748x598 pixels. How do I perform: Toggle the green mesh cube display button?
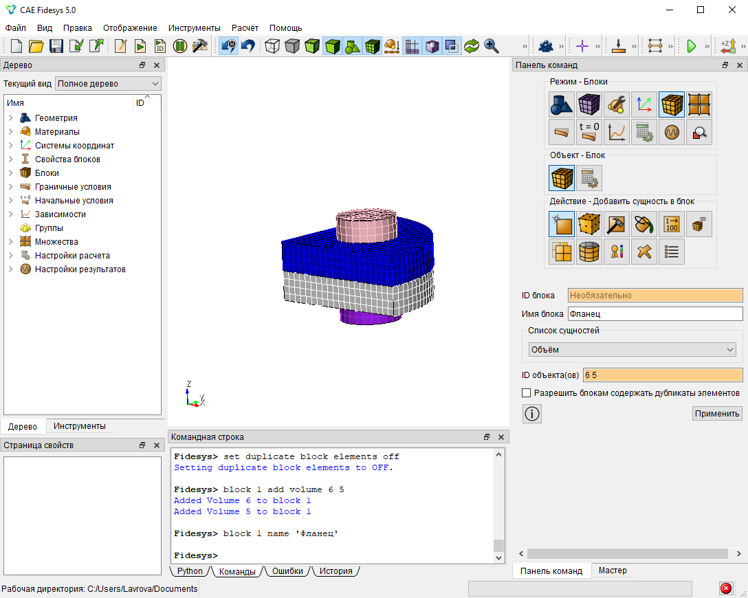372,46
